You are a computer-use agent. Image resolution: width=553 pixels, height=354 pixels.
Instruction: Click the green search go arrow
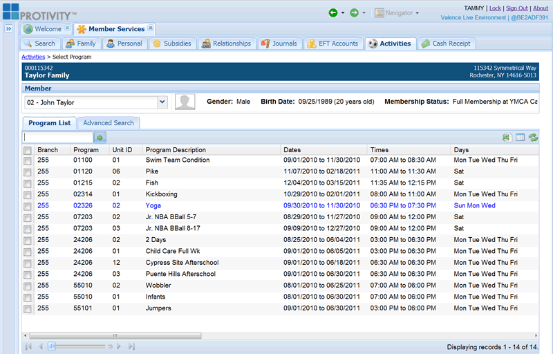click(100, 138)
